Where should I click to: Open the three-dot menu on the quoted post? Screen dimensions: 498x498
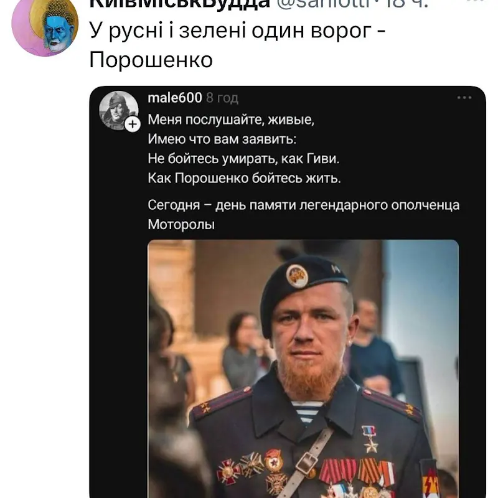(464, 98)
